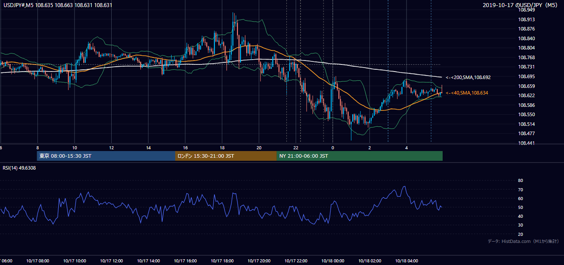The height and width of the screenshot is (265, 564).
Task: Click the RSI scale value 20
Action: tap(520, 234)
